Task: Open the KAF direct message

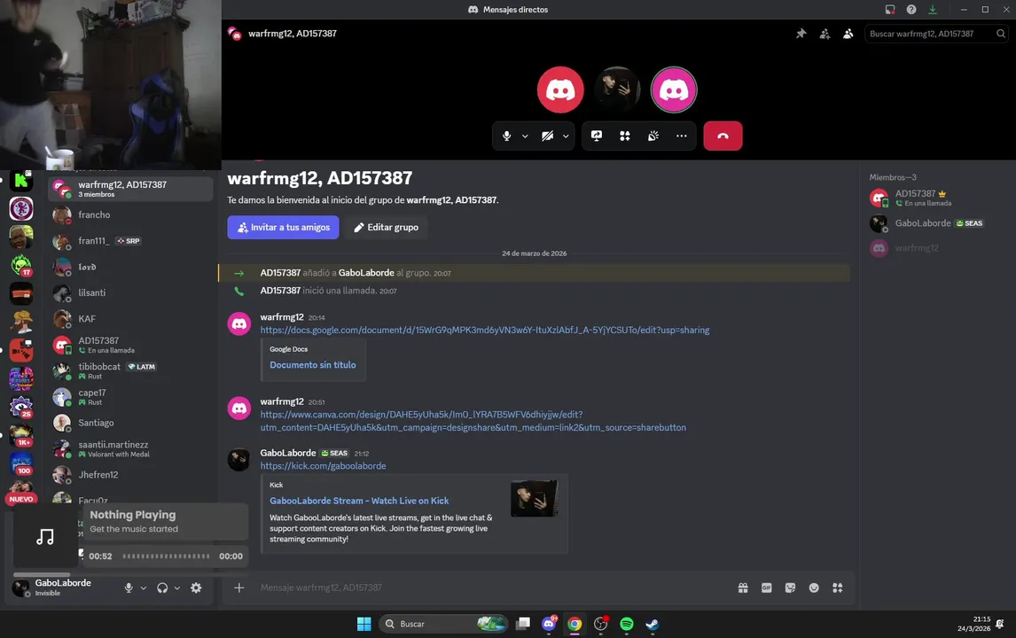Action: (x=130, y=319)
